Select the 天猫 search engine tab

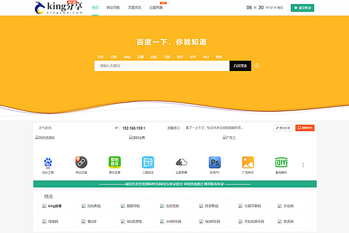(x=167, y=57)
